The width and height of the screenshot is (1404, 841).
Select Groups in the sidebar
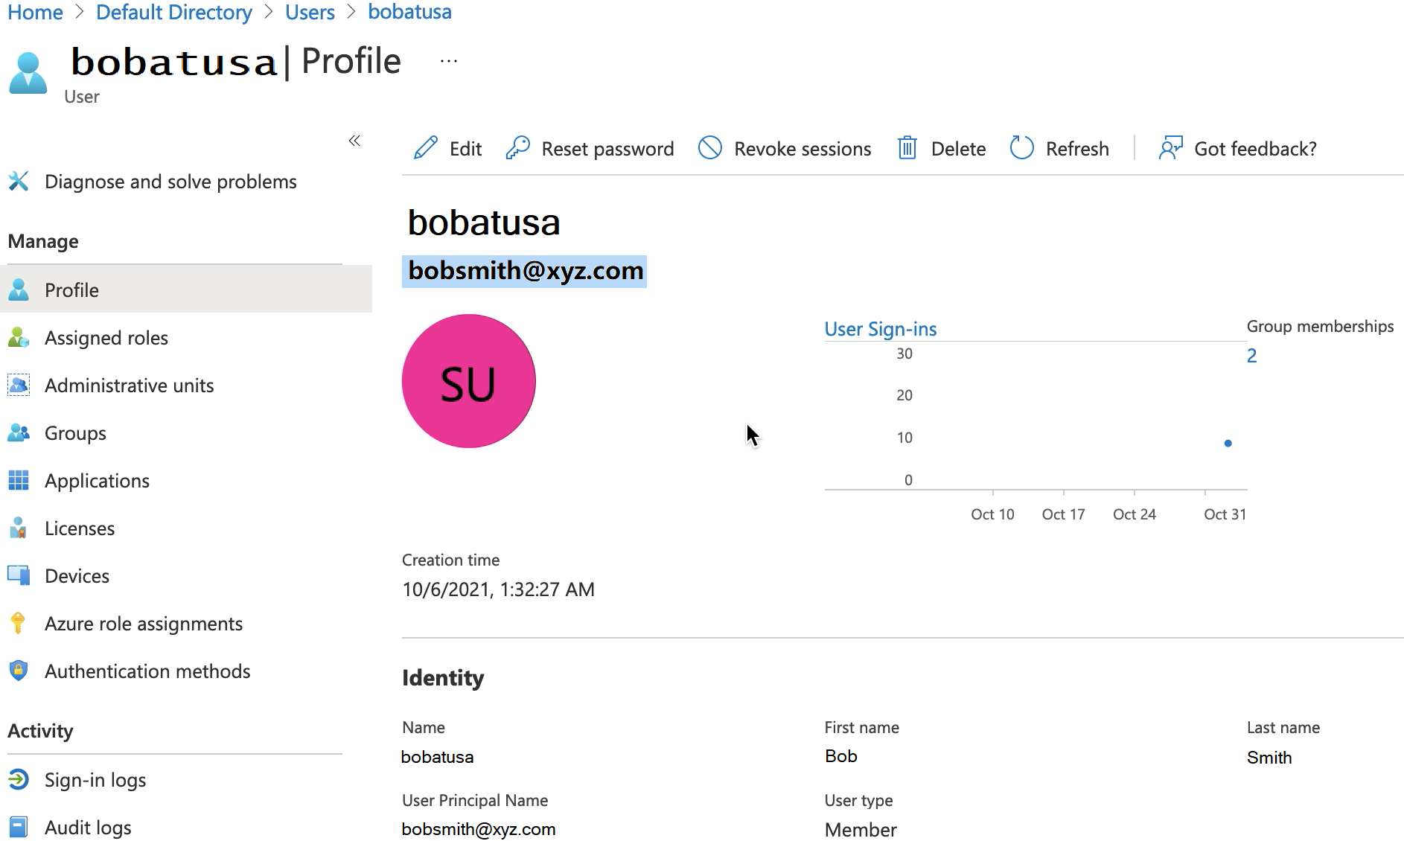tap(75, 433)
